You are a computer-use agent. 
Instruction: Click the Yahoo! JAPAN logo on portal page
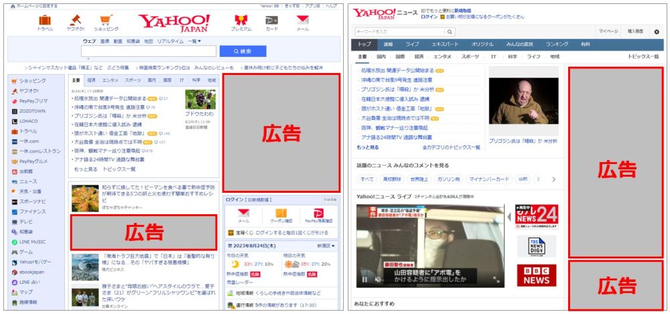tap(174, 23)
